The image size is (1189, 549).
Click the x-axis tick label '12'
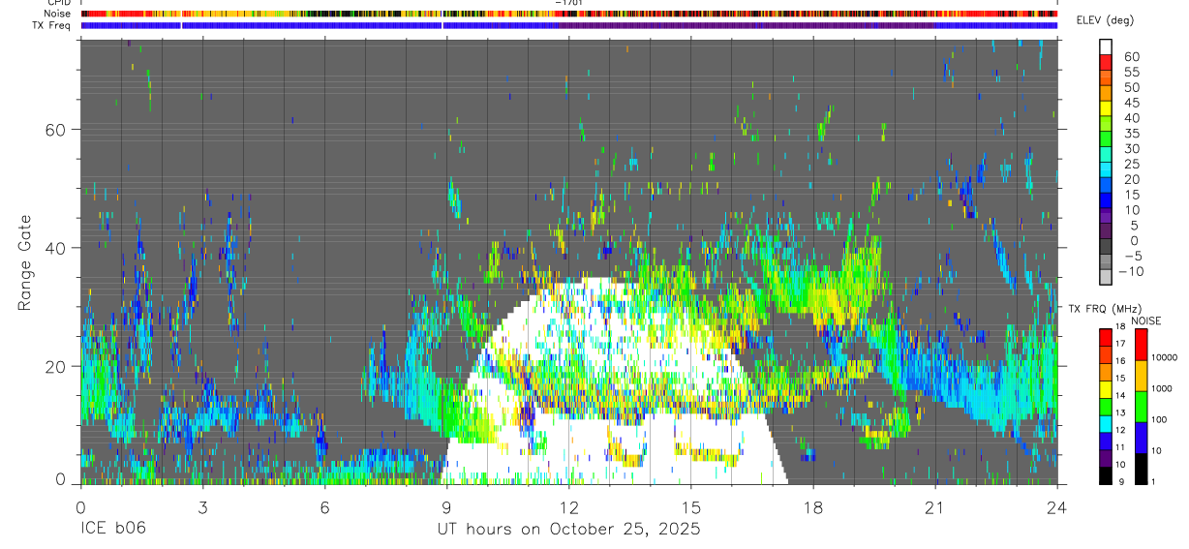pyautogui.click(x=569, y=507)
